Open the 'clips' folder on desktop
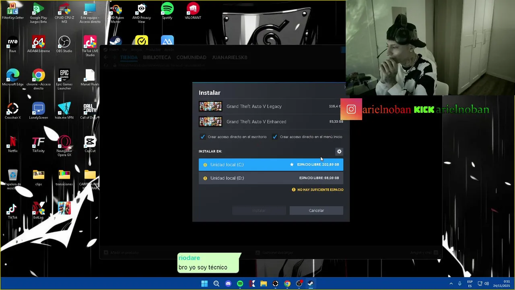The image size is (515, 290). click(x=39, y=178)
